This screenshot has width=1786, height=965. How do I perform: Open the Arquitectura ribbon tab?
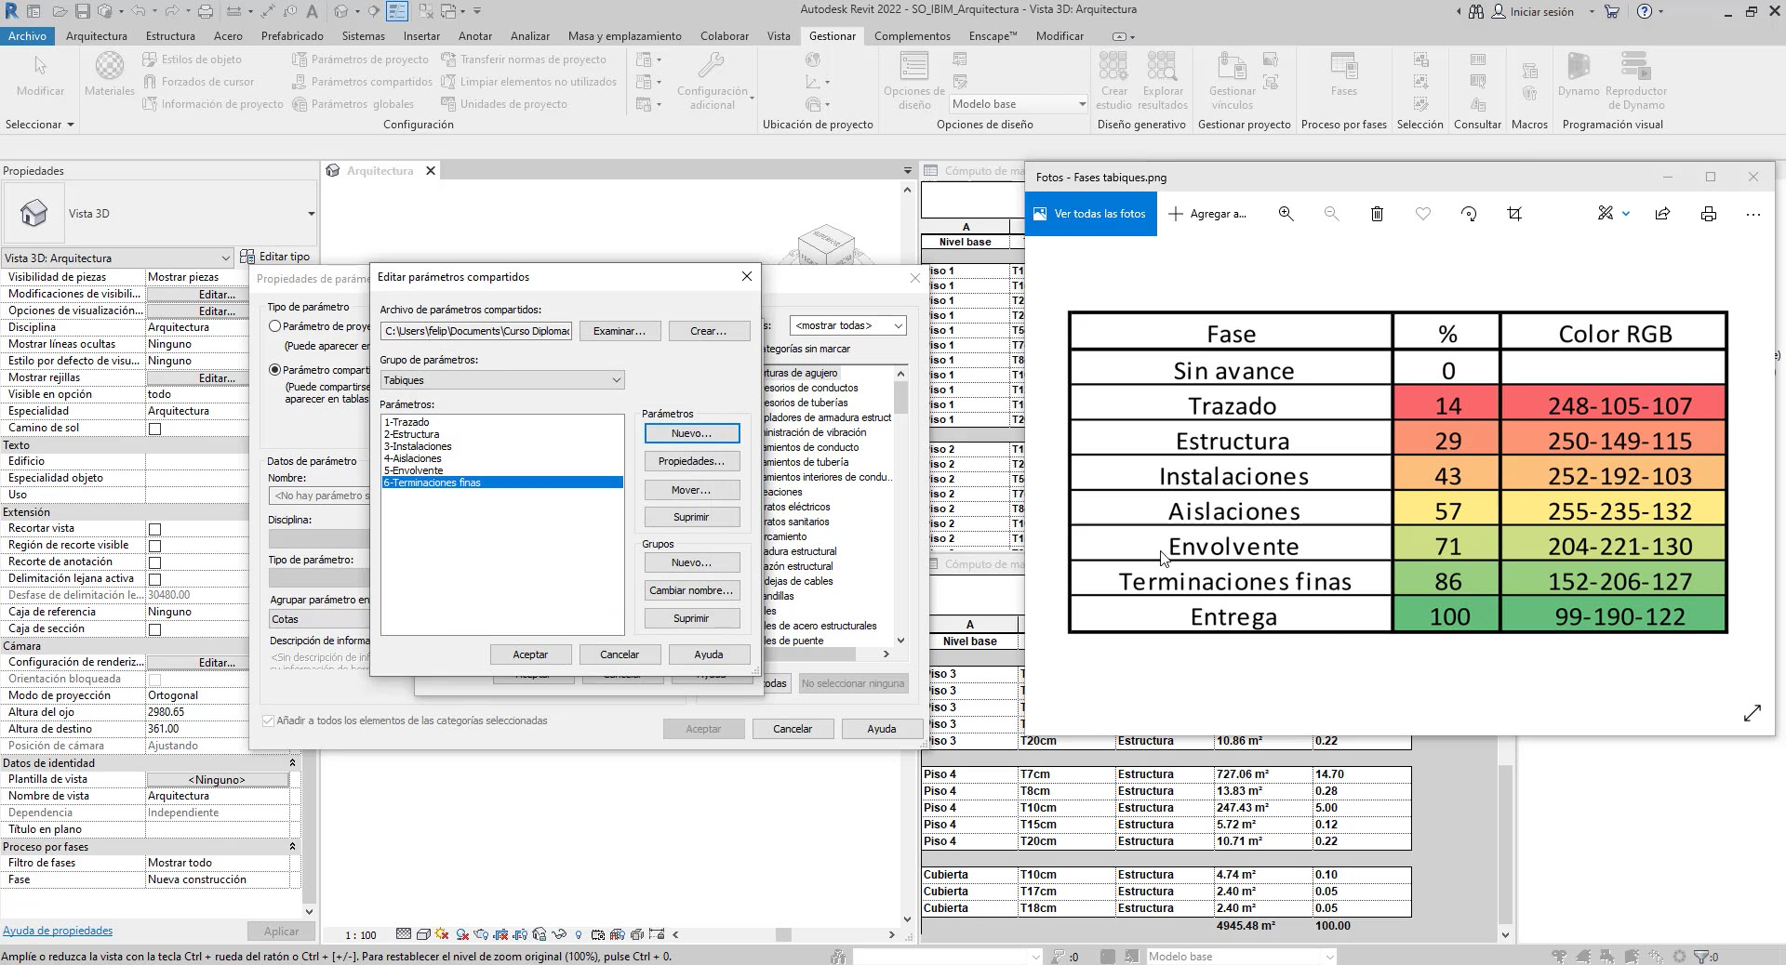[x=96, y=36]
